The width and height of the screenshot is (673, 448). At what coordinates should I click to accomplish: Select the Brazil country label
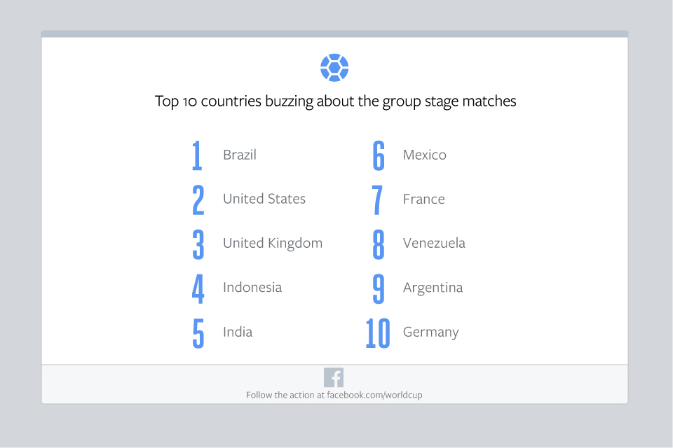point(239,155)
